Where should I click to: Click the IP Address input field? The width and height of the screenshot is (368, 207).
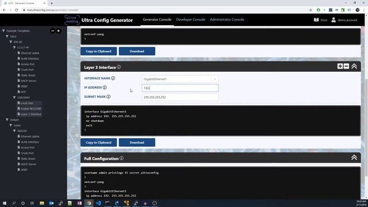180,88
